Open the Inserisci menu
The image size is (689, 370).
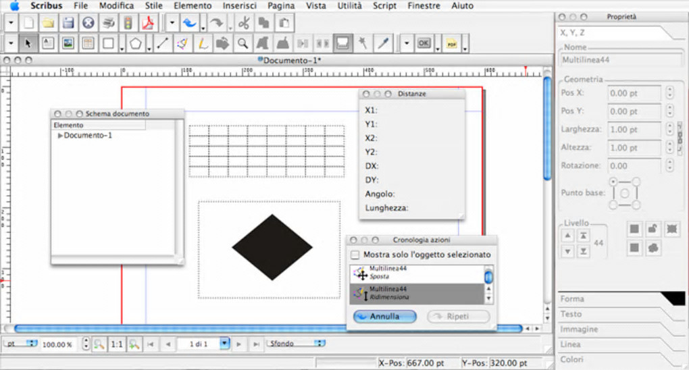(x=240, y=5)
